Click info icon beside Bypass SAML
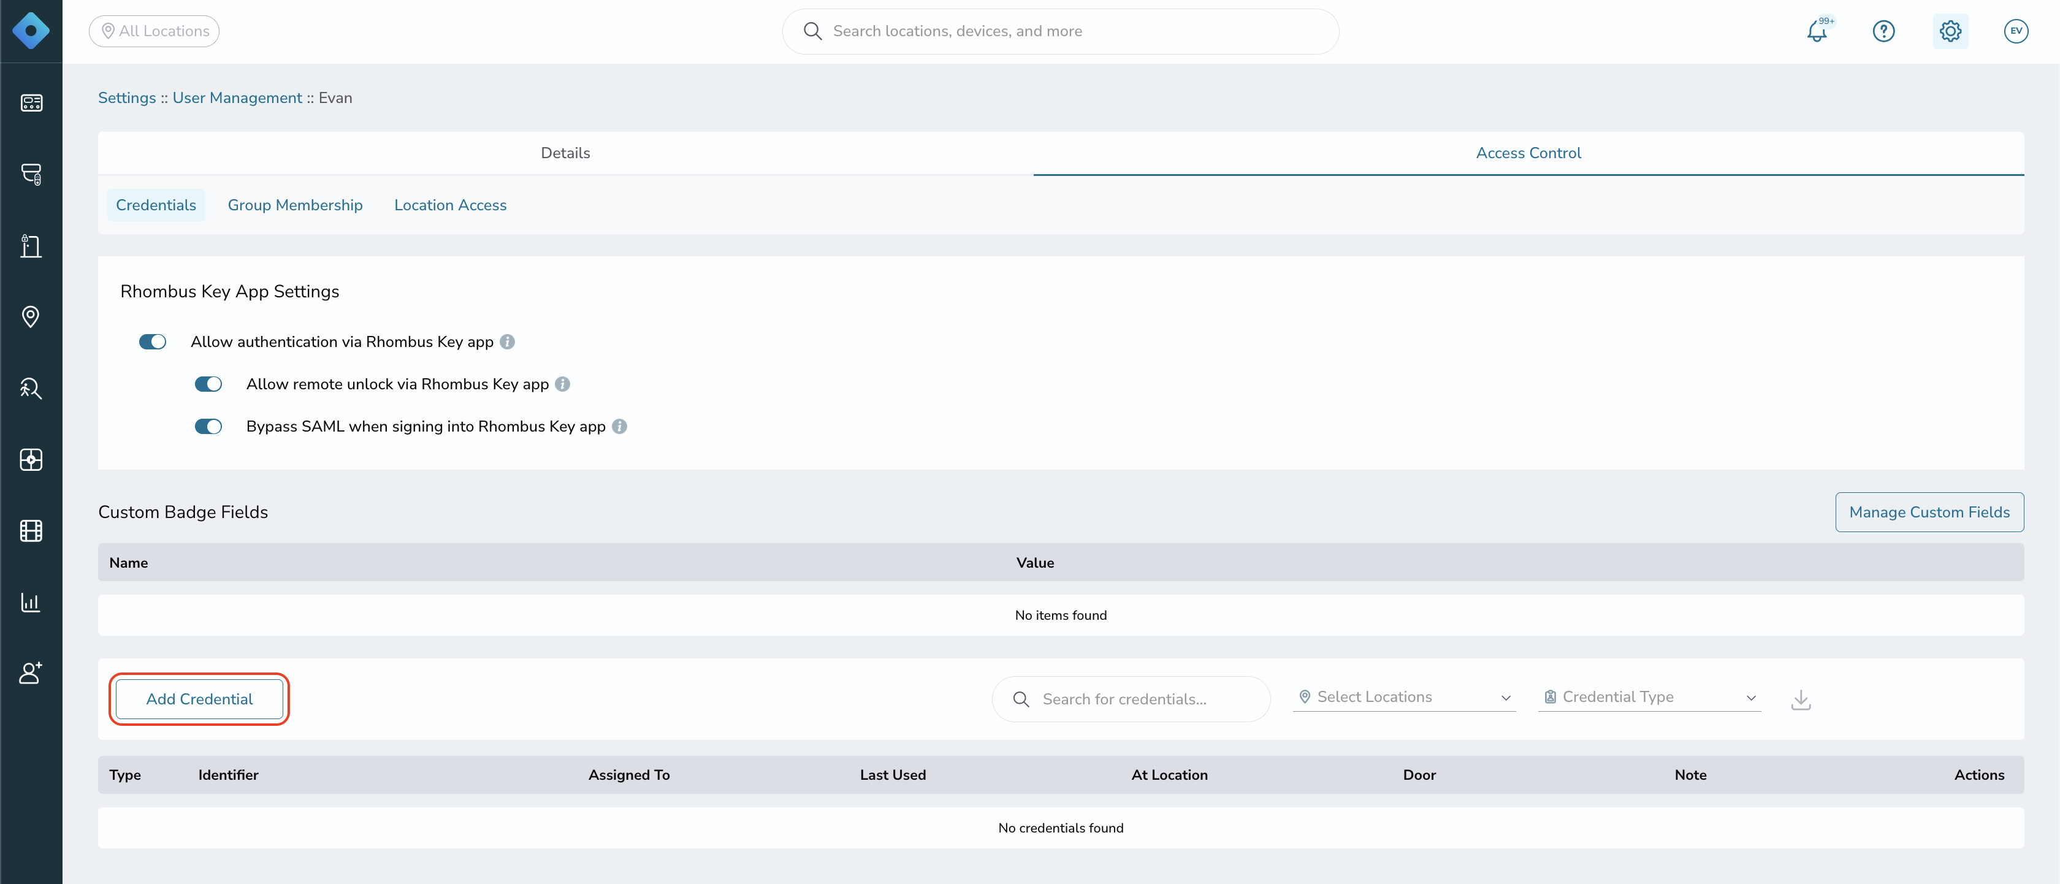Viewport: 2060px width, 884px height. click(619, 427)
